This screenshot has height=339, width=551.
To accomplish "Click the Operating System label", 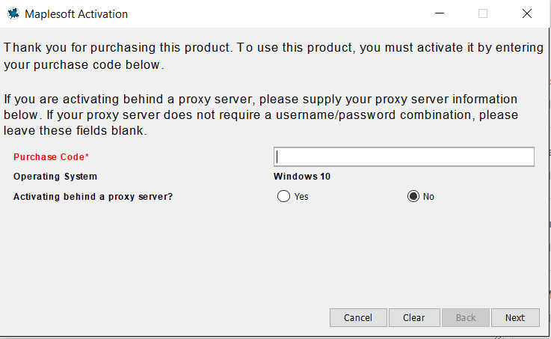I will click(x=55, y=177).
